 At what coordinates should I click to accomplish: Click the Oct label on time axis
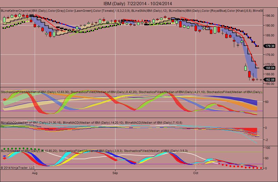tap(196, 173)
